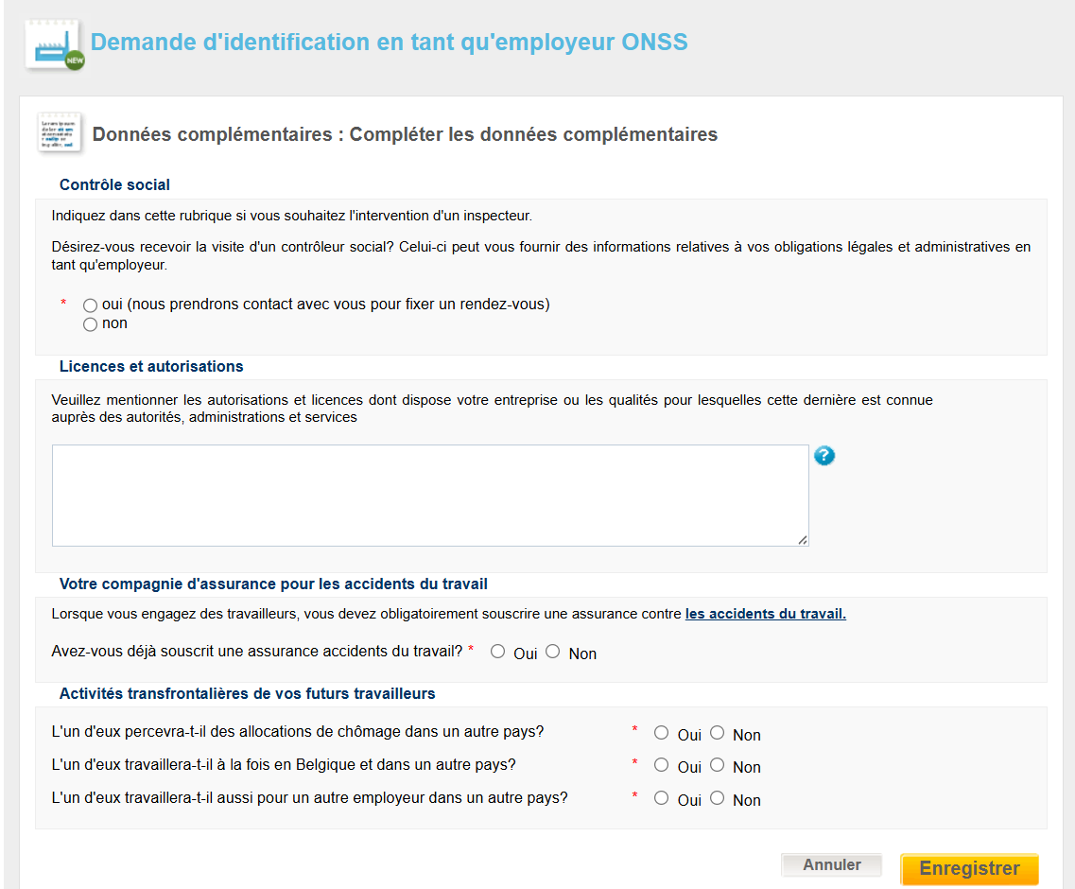Screen dimensions: 1075x889
Task: Select Non for working in Belgium and abroad
Action: [x=717, y=765]
